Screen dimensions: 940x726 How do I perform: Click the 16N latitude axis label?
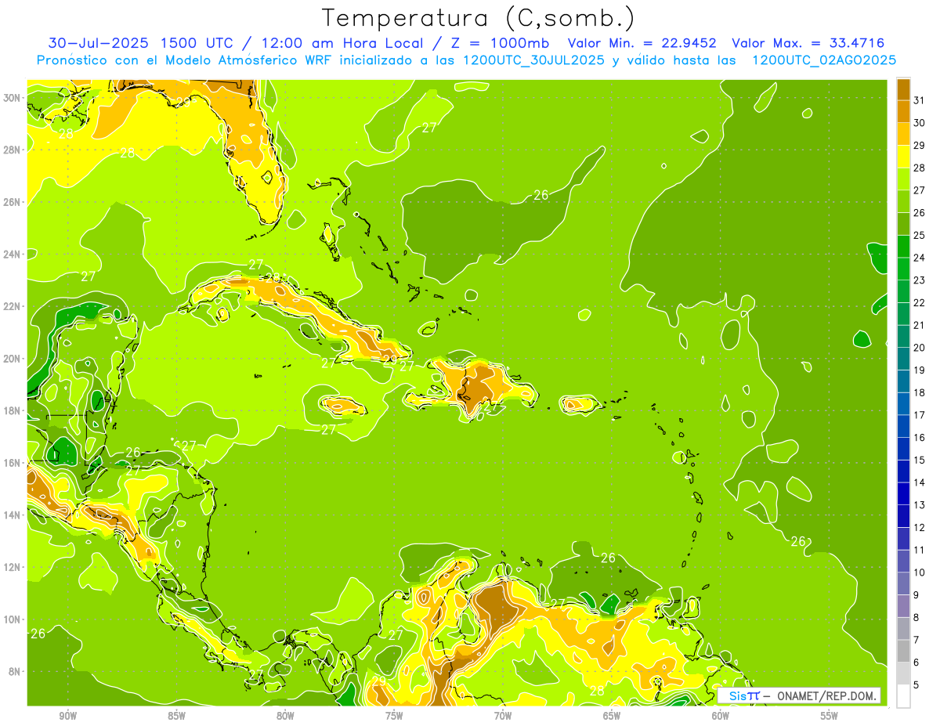coord(13,463)
